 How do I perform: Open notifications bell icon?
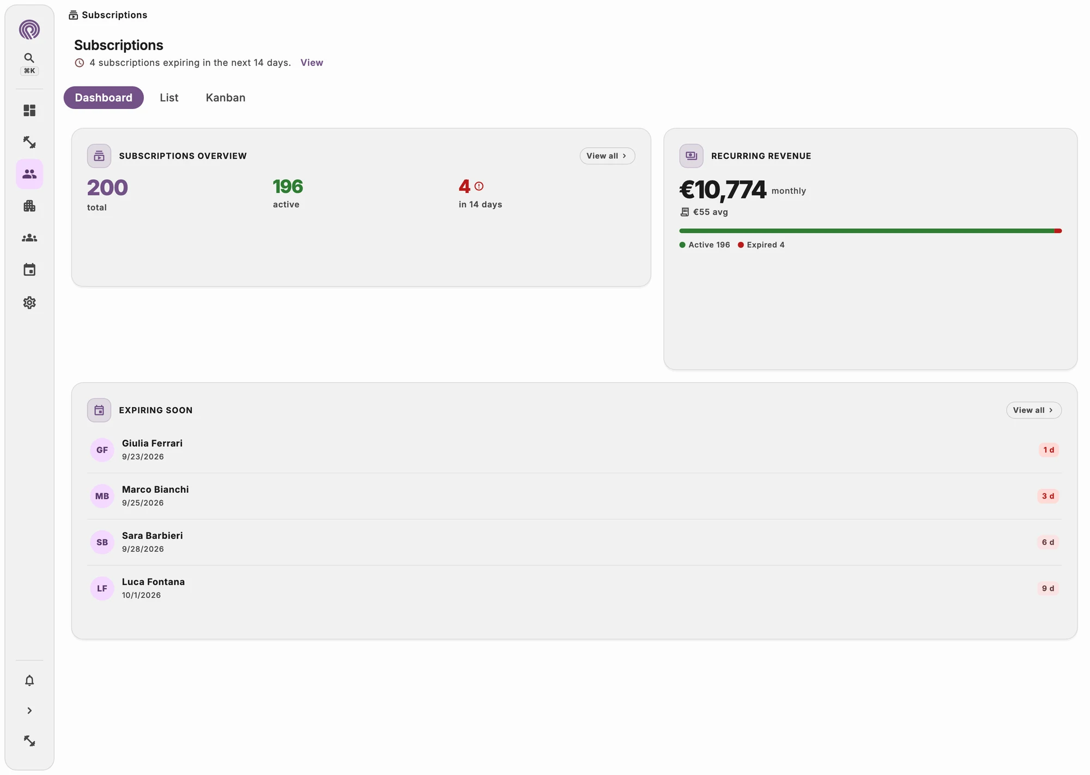pyautogui.click(x=29, y=680)
